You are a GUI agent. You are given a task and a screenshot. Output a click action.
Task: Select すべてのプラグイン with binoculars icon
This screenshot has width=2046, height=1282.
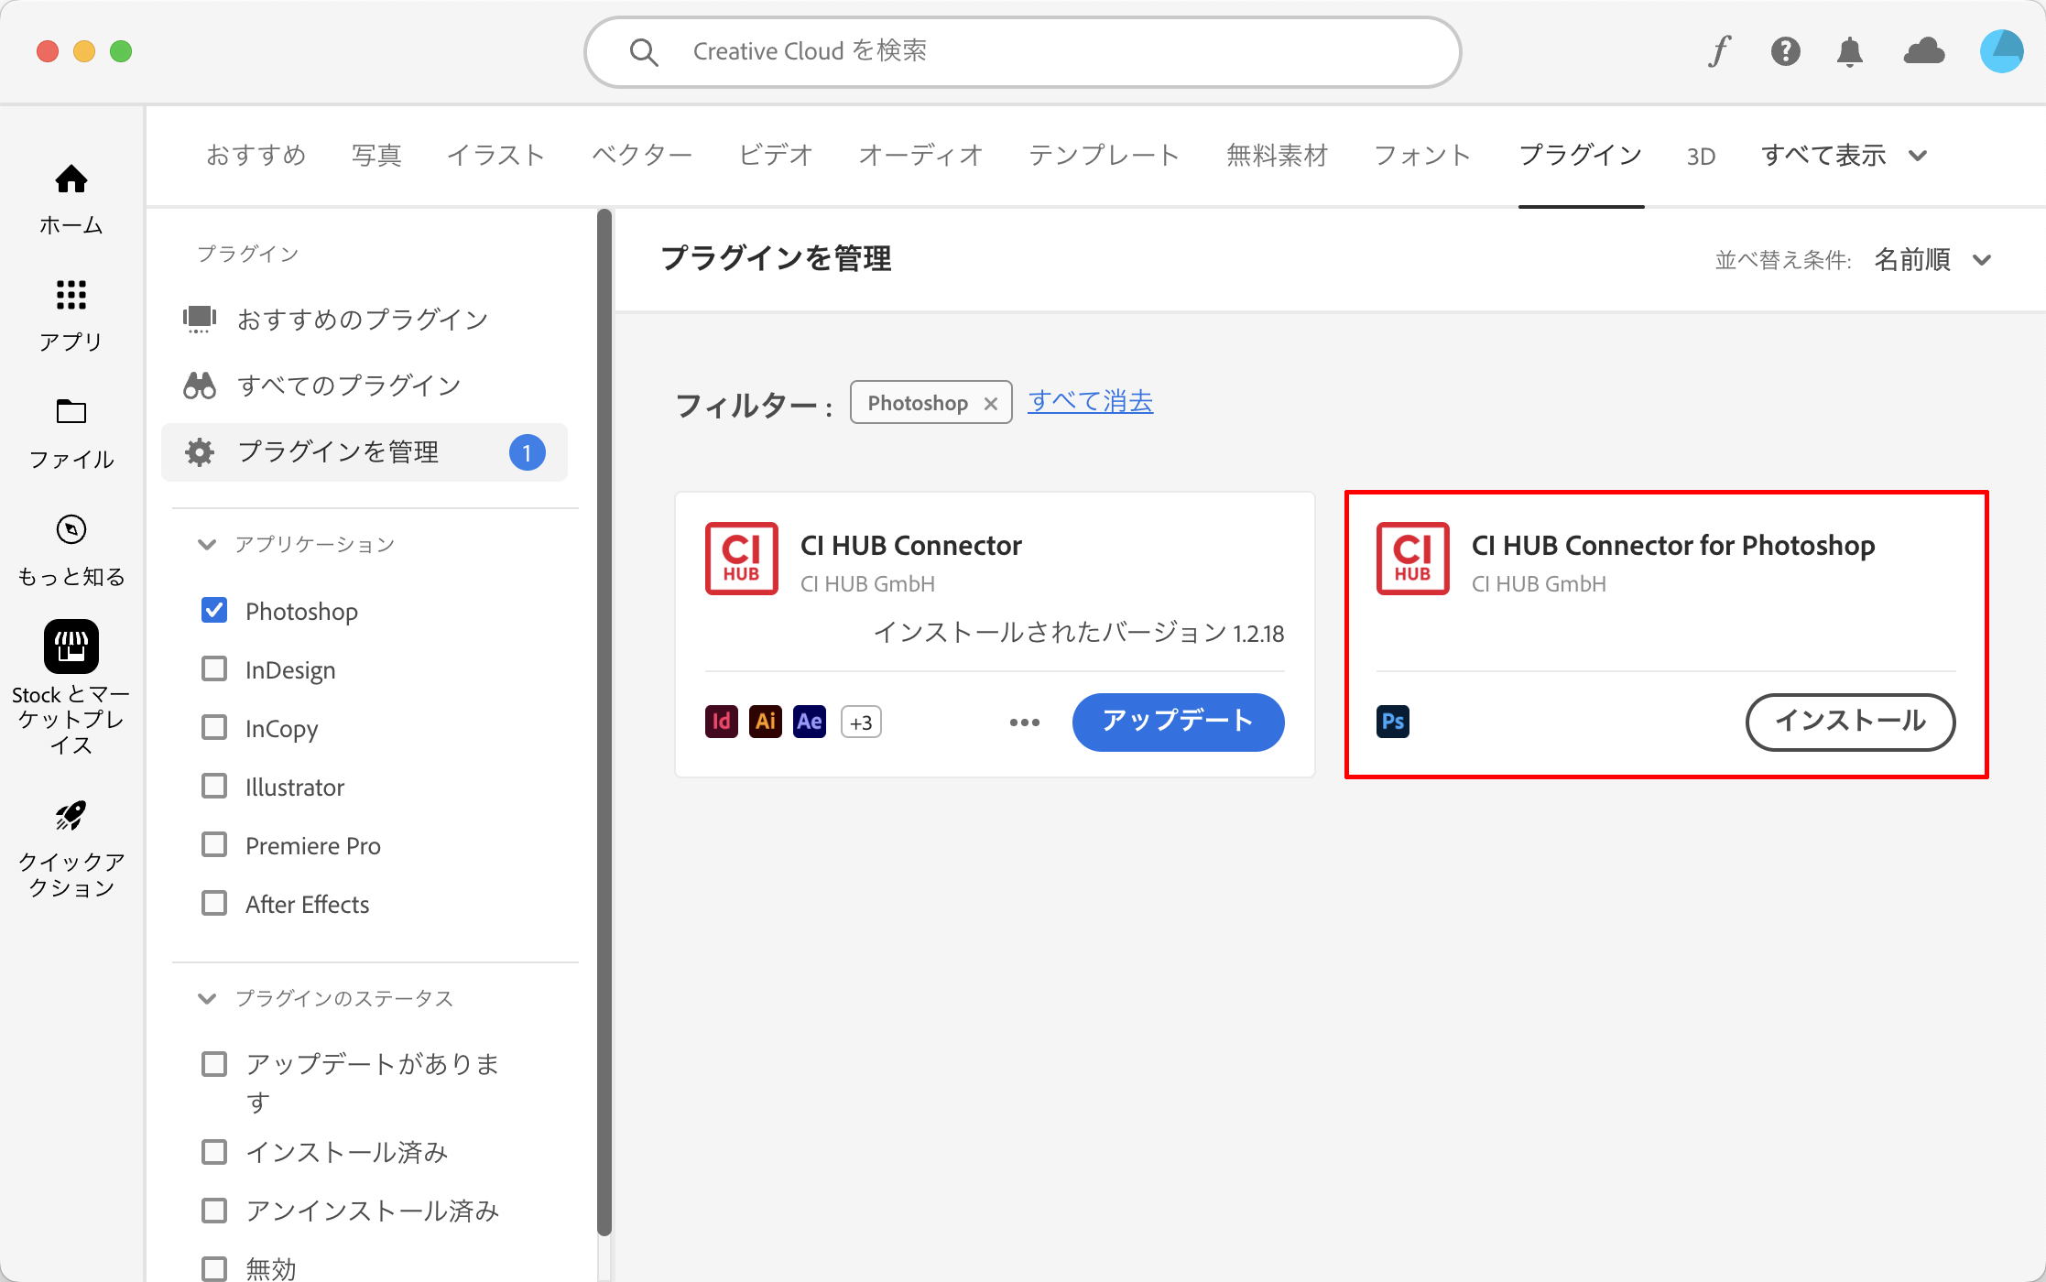365,386
